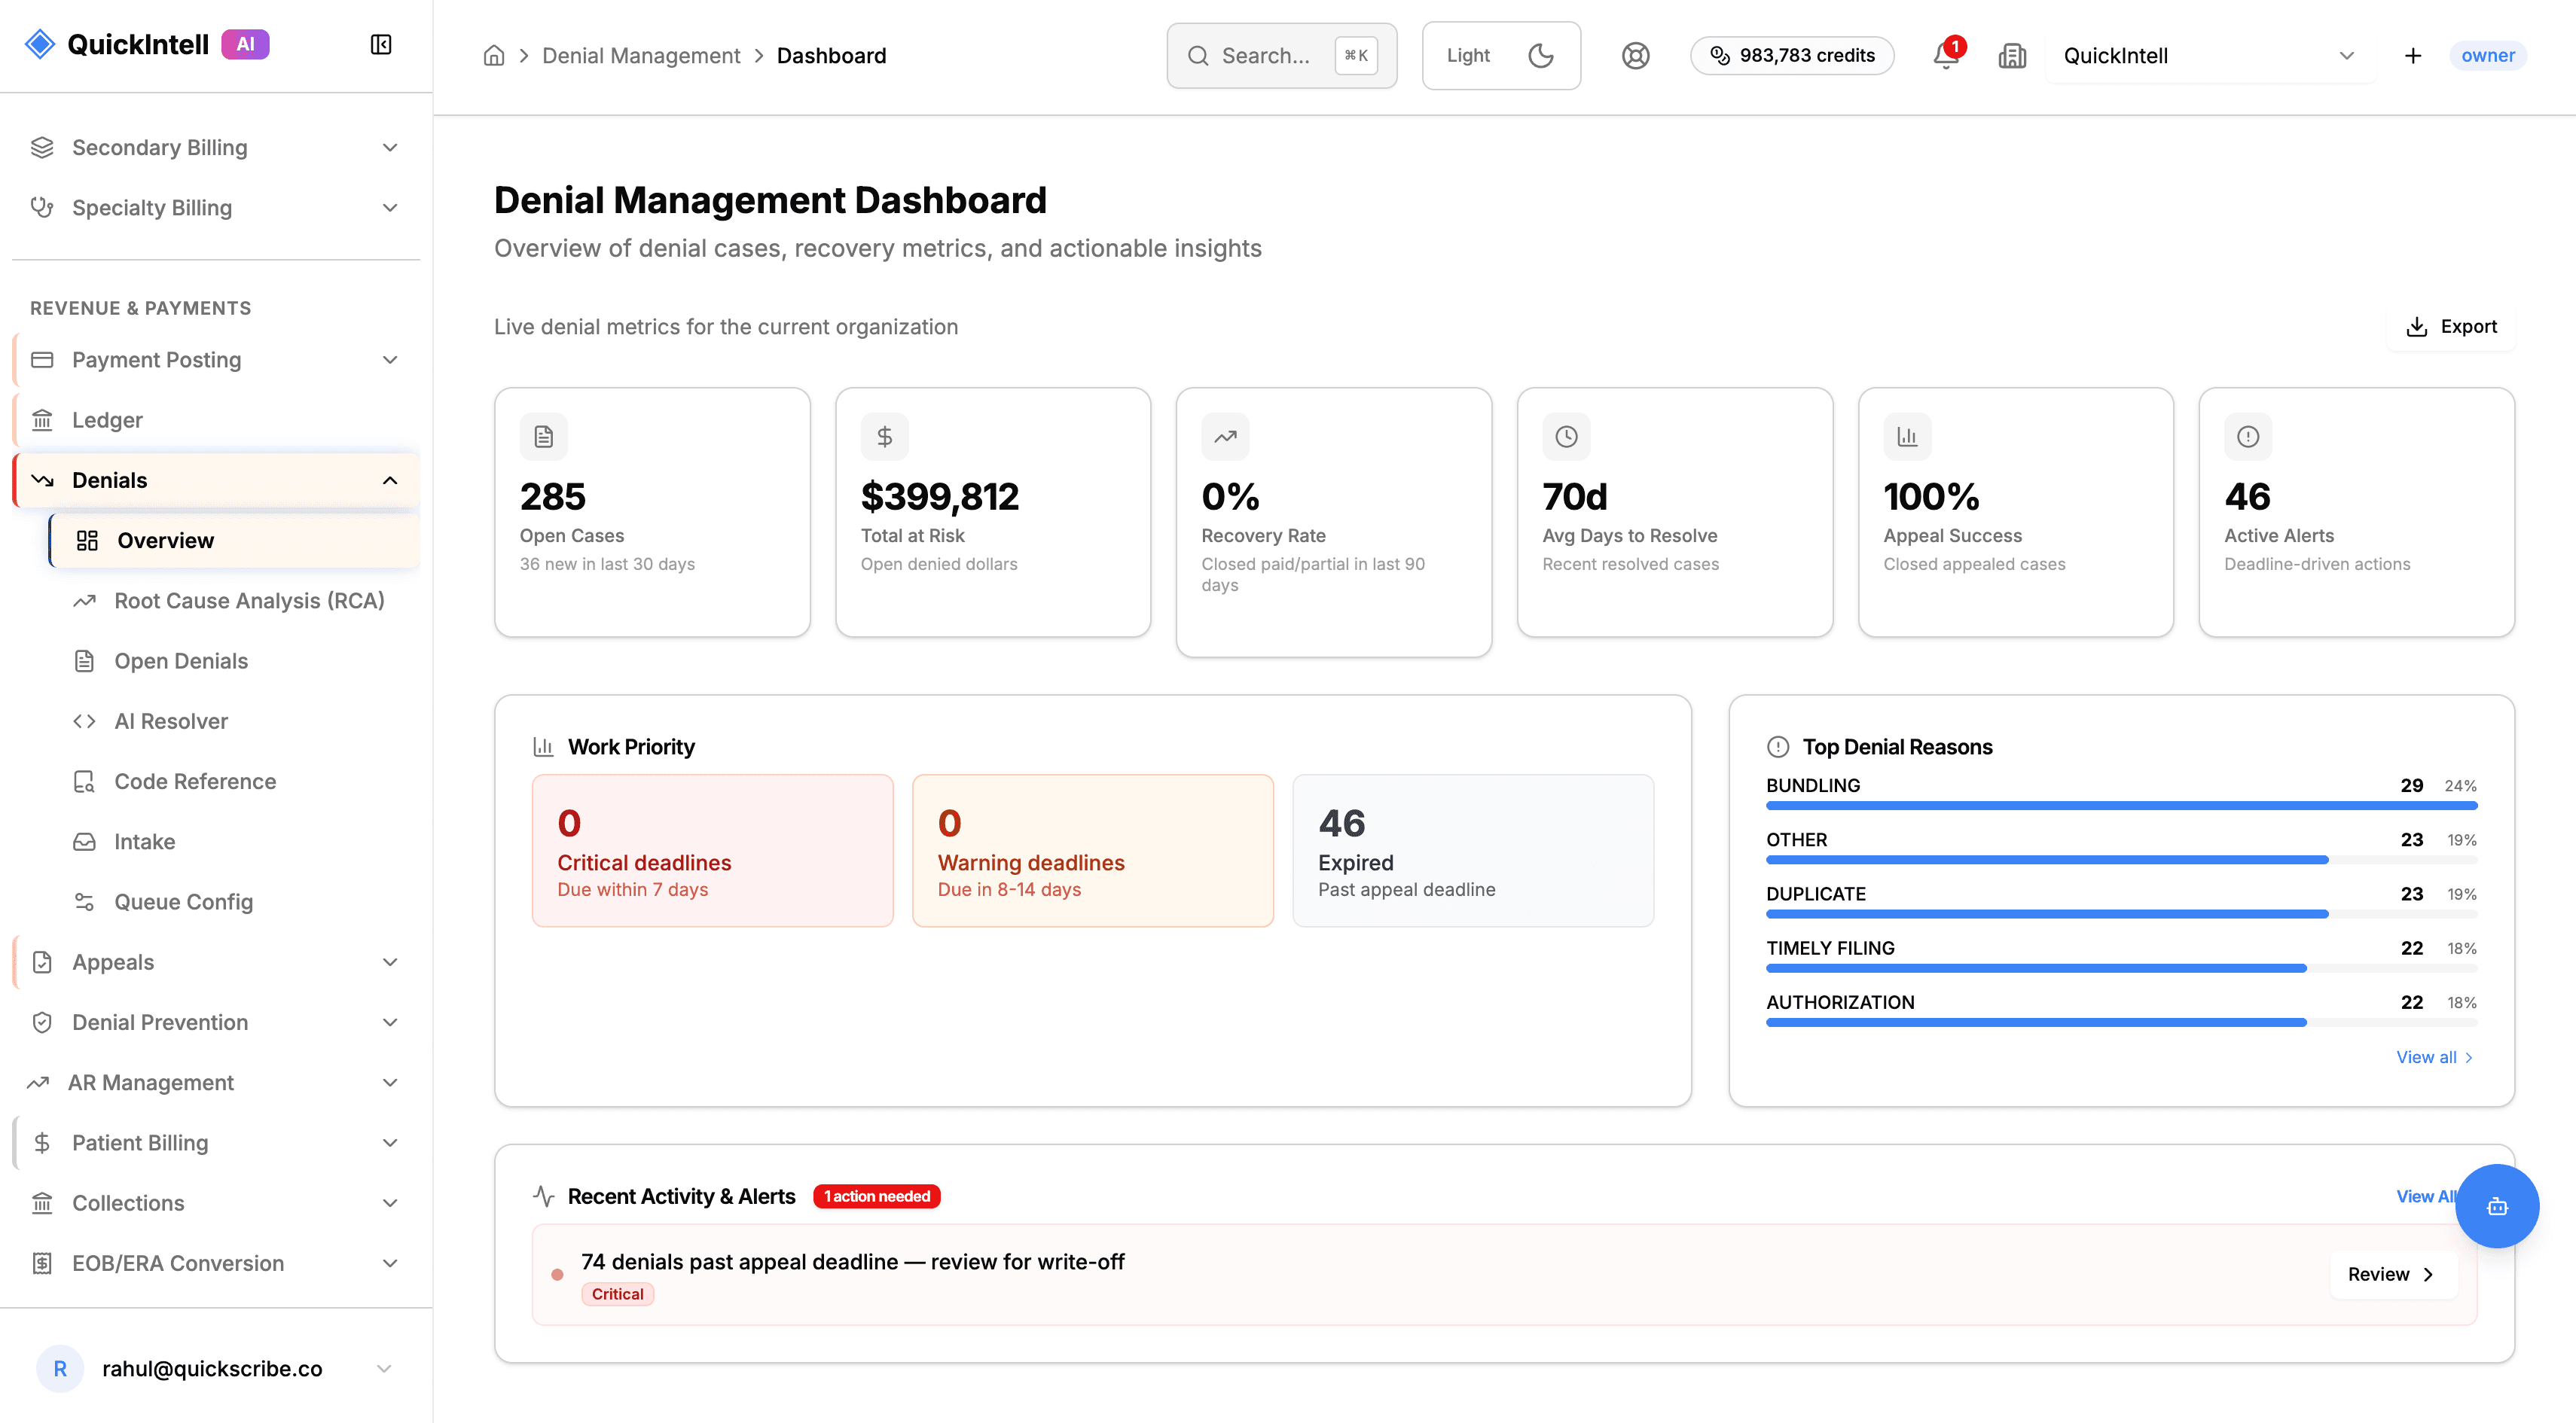Image resolution: width=2576 pixels, height=1423 pixels.
Task: Click the Top Denial Reasons alert icon
Action: point(1777,746)
